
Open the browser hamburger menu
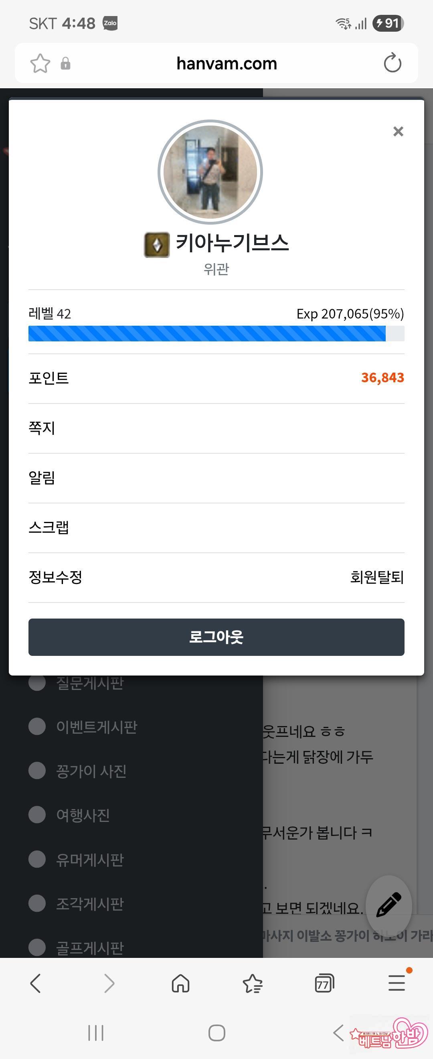397,983
